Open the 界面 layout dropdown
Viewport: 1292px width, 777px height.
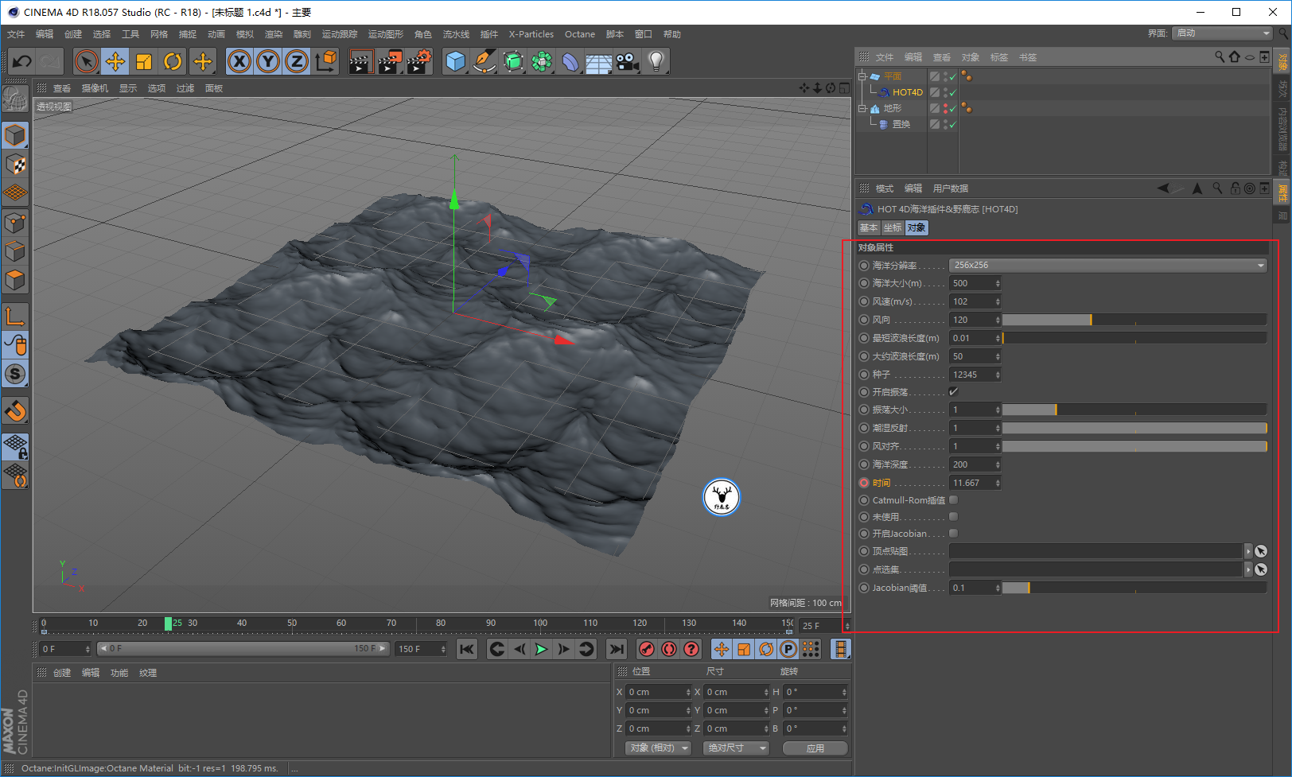click(1222, 33)
